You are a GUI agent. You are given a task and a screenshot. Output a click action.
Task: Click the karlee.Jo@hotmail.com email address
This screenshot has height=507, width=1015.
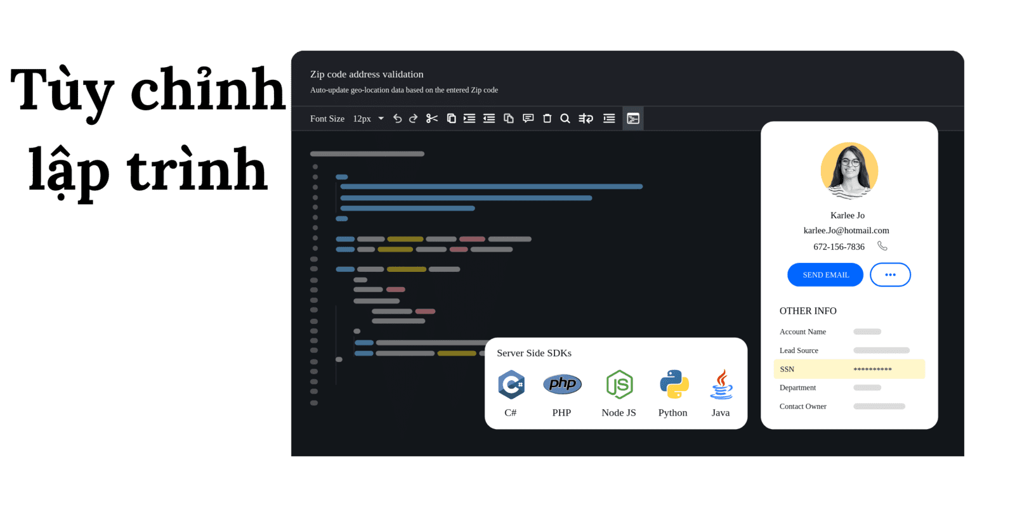[x=846, y=231]
